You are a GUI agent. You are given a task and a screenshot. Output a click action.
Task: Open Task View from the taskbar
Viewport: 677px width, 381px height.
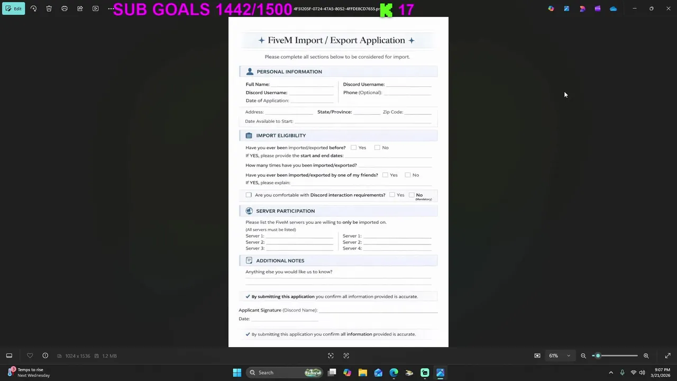332,373
